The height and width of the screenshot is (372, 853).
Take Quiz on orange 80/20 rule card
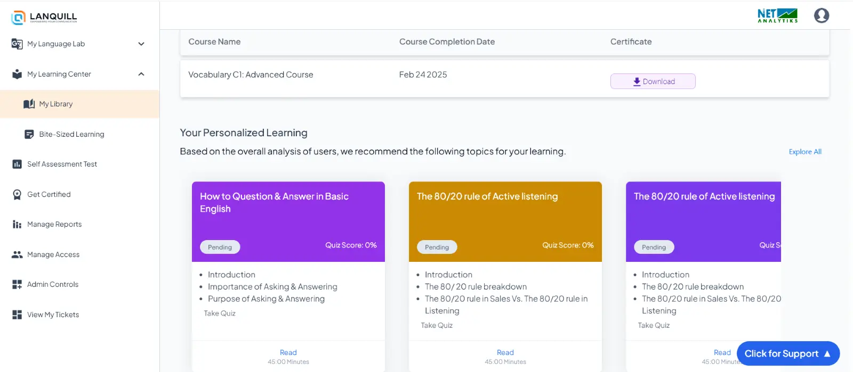[437, 326]
